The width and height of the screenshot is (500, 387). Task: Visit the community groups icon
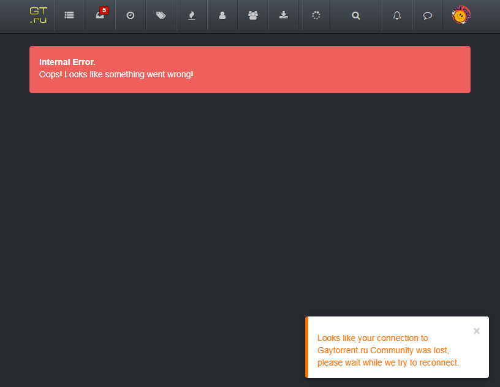click(x=252, y=15)
